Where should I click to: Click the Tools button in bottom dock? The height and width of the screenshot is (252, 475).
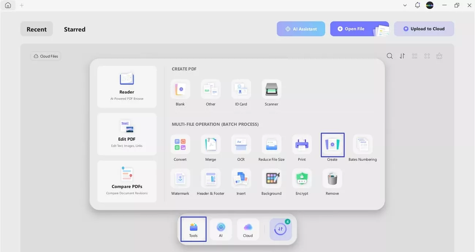(x=193, y=229)
